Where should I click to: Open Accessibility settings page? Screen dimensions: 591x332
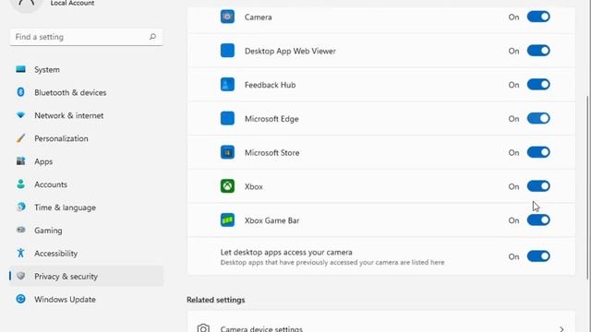click(x=87, y=253)
